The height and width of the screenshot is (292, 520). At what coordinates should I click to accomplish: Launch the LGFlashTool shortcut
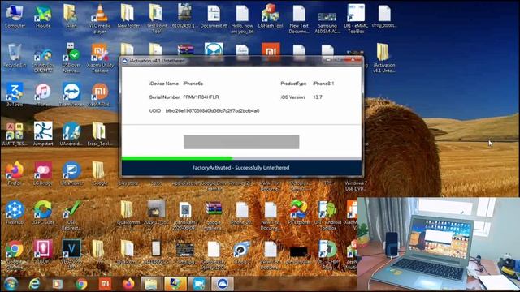(271, 16)
